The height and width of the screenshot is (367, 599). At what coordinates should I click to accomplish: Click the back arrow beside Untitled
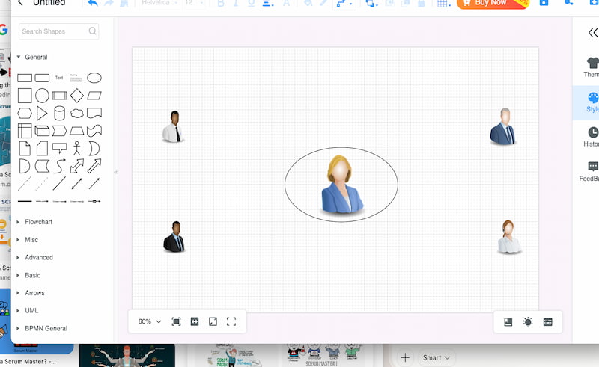click(x=21, y=3)
